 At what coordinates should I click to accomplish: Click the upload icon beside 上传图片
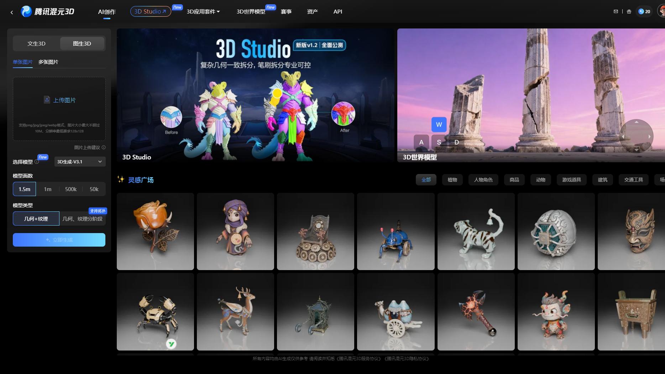coord(47,100)
